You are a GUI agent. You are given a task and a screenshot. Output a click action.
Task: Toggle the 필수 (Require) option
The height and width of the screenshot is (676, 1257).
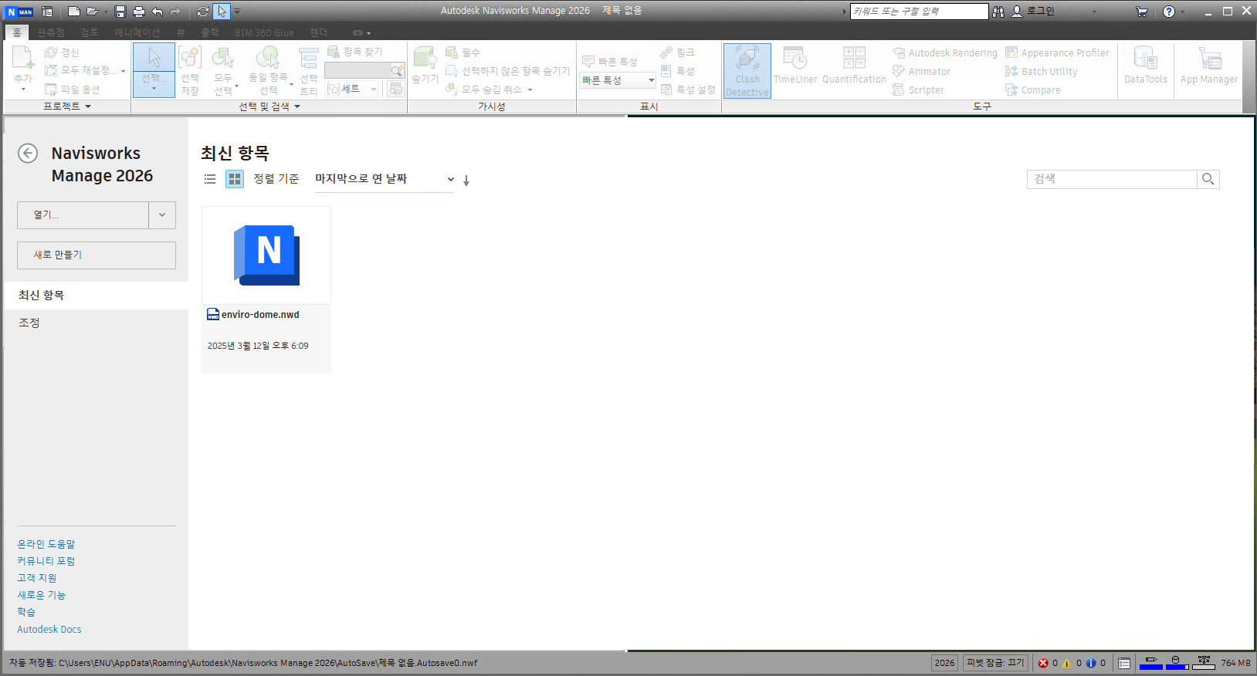coord(463,52)
